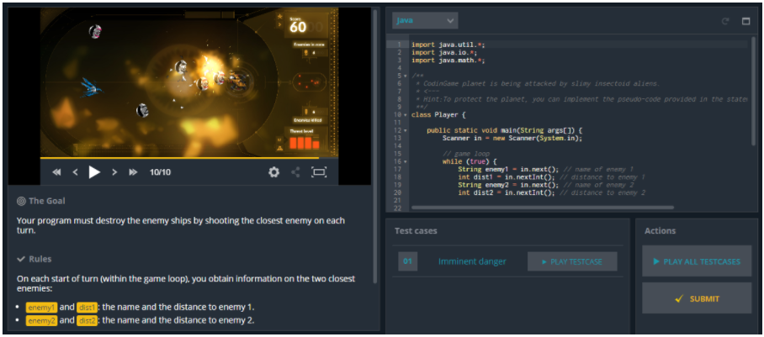This screenshot has height=337, width=764.
Task: Click the Scanner in = new Scanner line
Action: pyautogui.click(x=512, y=139)
